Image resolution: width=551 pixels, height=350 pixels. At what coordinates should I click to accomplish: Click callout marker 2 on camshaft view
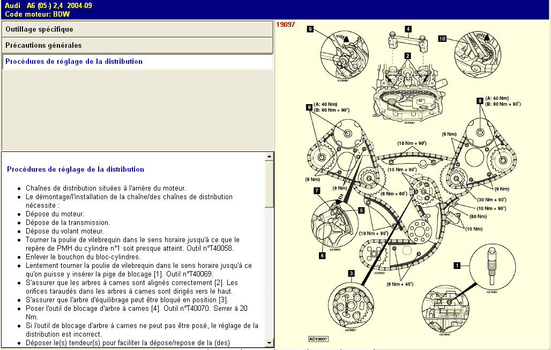[408, 55]
